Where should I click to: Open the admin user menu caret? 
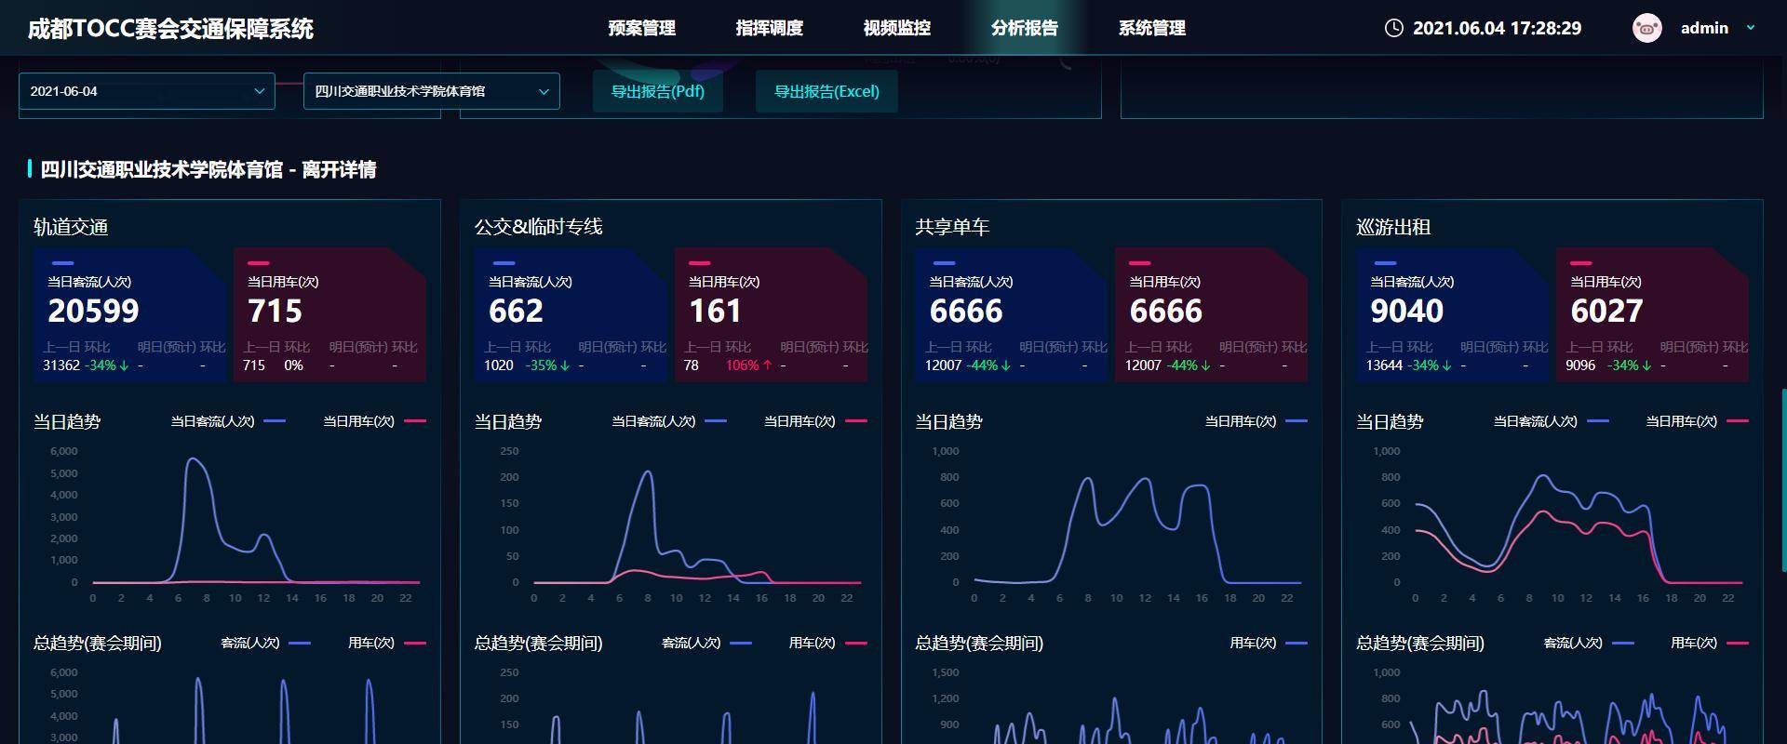click(x=1751, y=28)
